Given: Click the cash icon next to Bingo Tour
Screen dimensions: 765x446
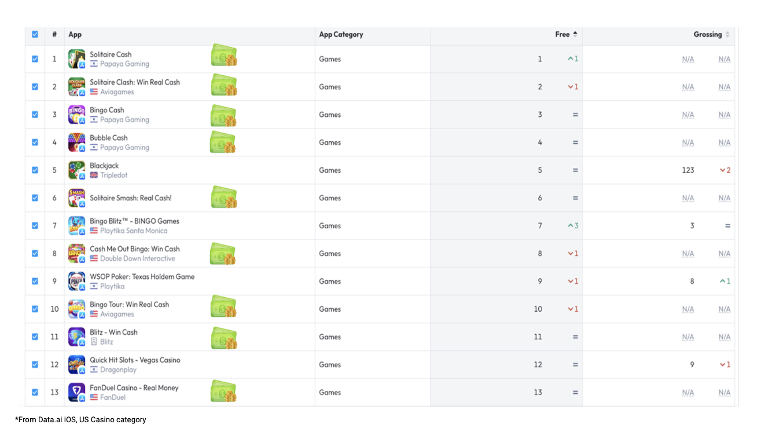Looking at the screenshot, I should pyautogui.click(x=223, y=306).
